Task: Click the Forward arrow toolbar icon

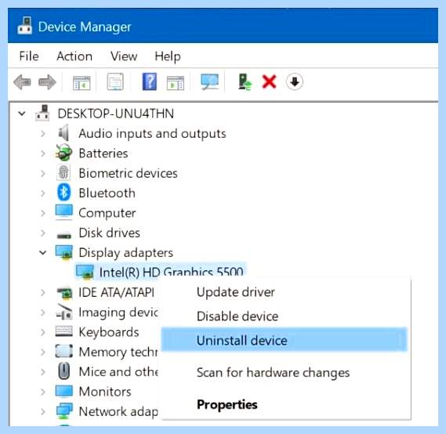Action: click(x=47, y=82)
